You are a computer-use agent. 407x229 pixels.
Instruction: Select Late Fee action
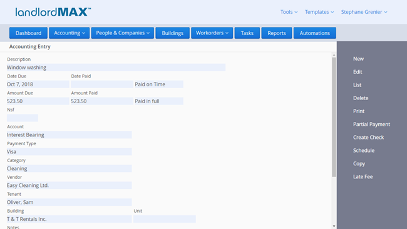coord(363,176)
